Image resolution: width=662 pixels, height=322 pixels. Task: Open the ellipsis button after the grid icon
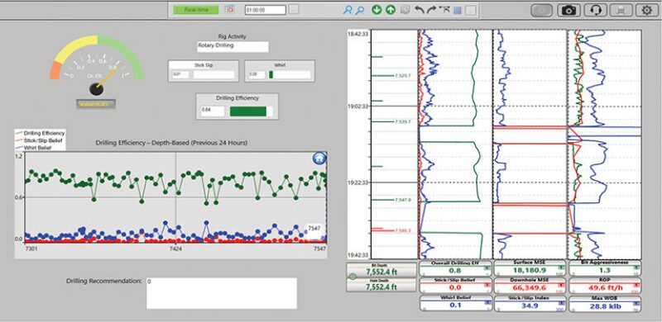pos(472,10)
